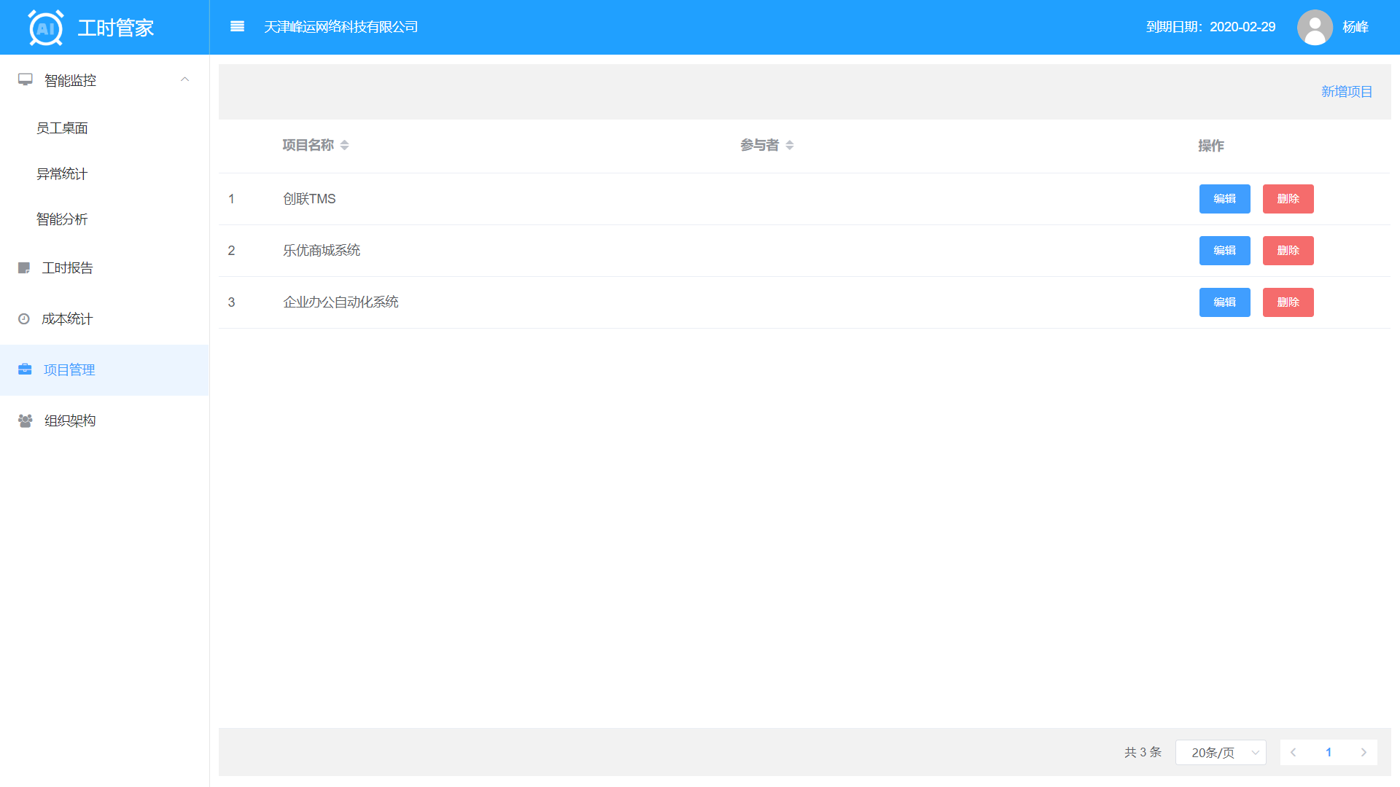Click the 成本统计 clock icon
The image size is (1400, 787).
click(24, 319)
